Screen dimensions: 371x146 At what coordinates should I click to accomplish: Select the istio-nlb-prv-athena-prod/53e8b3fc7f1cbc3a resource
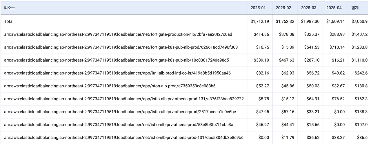[119, 125]
